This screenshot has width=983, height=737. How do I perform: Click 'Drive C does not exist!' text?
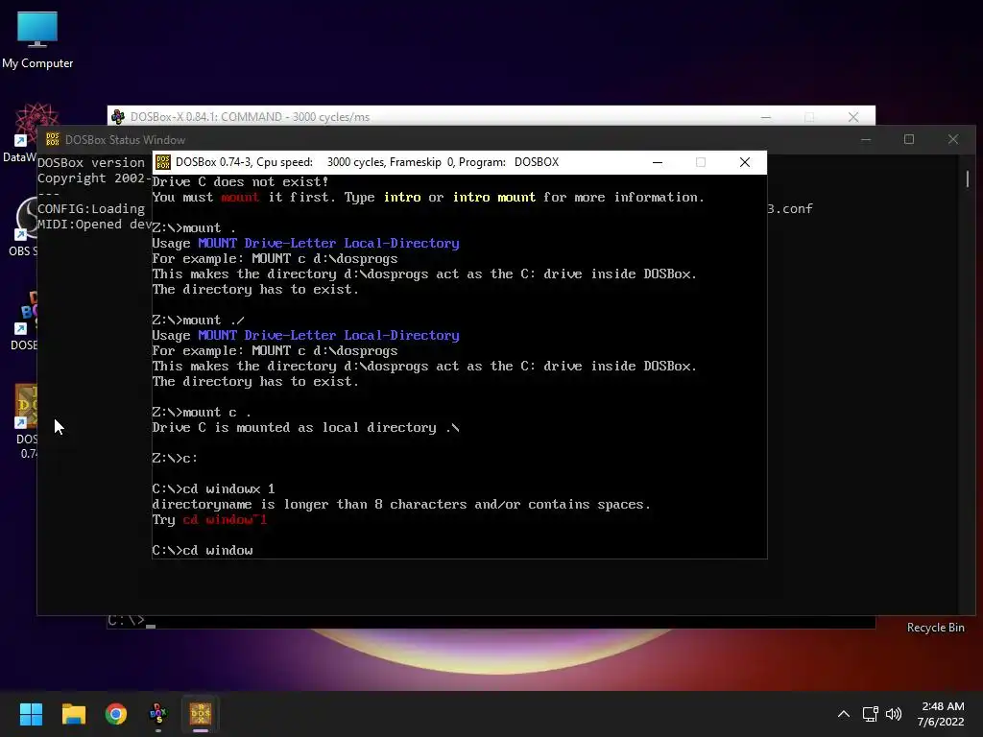point(240,181)
